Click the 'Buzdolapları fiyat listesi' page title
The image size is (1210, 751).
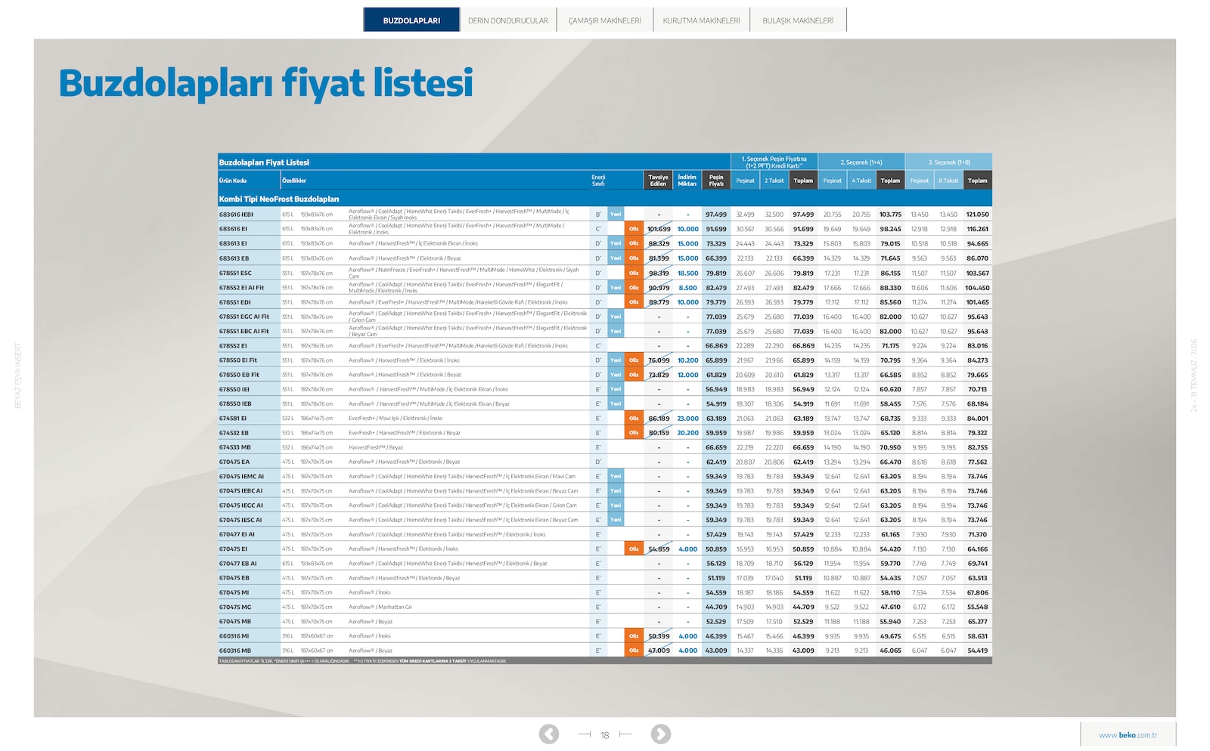(x=266, y=84)
